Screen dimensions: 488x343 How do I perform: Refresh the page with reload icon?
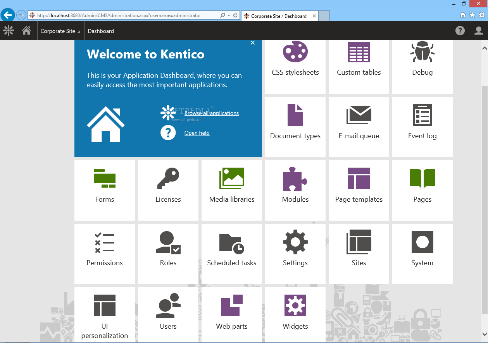235,15
